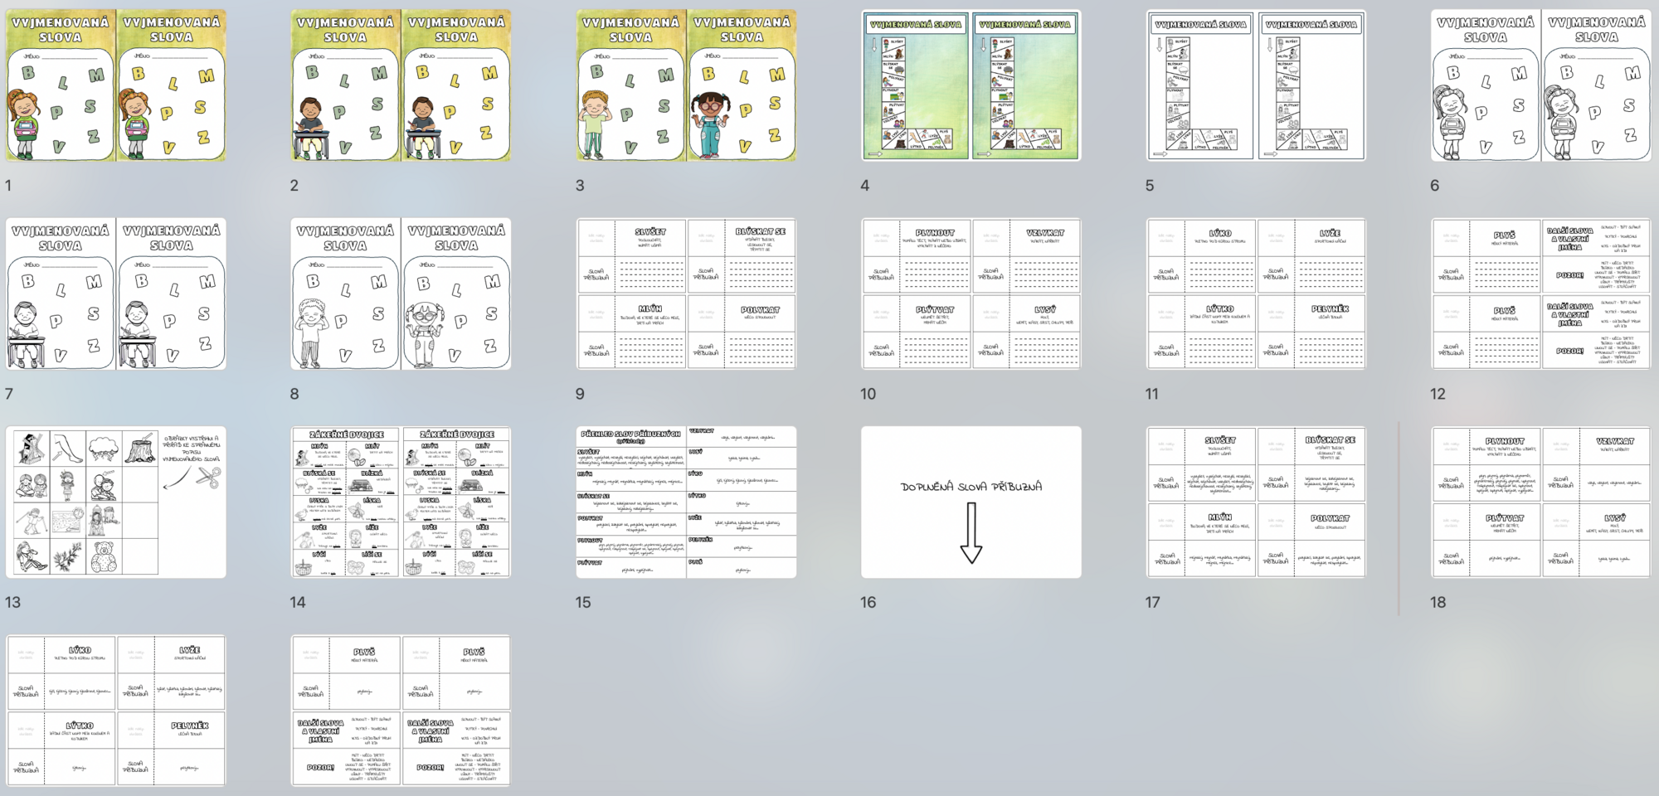
Task: Select last slide with filled-in PLYŠ worksheet
Action: 401,710
